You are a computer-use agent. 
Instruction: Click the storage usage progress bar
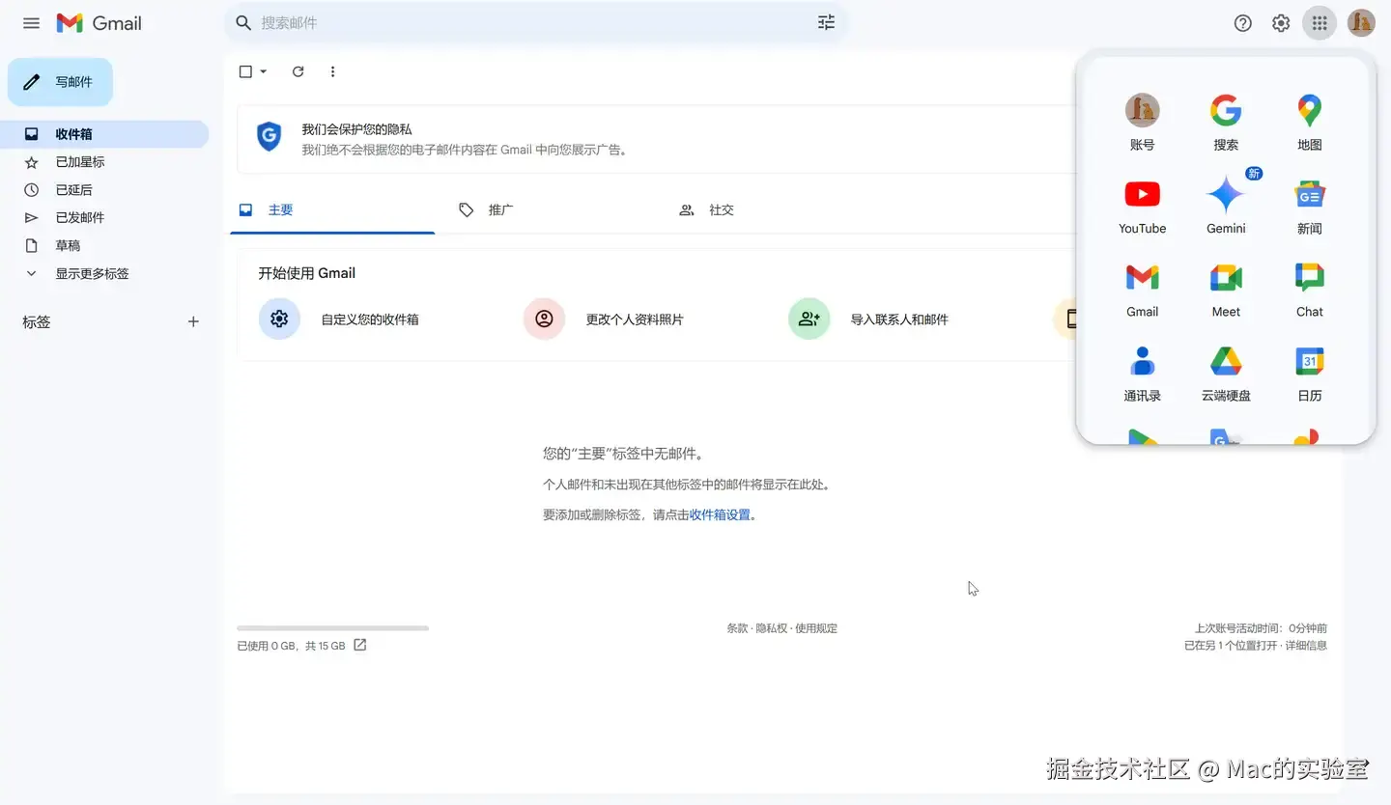coord(333,628)
